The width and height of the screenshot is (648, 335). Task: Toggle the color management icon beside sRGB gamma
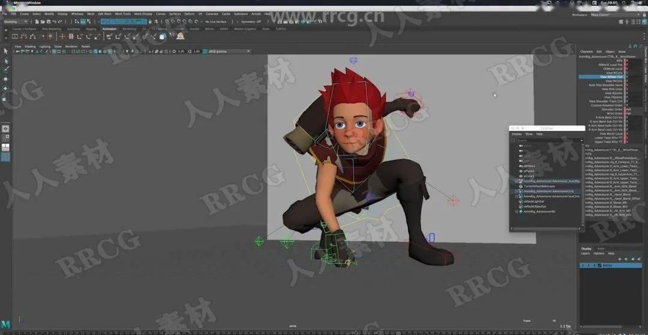(x=205, y=51)
